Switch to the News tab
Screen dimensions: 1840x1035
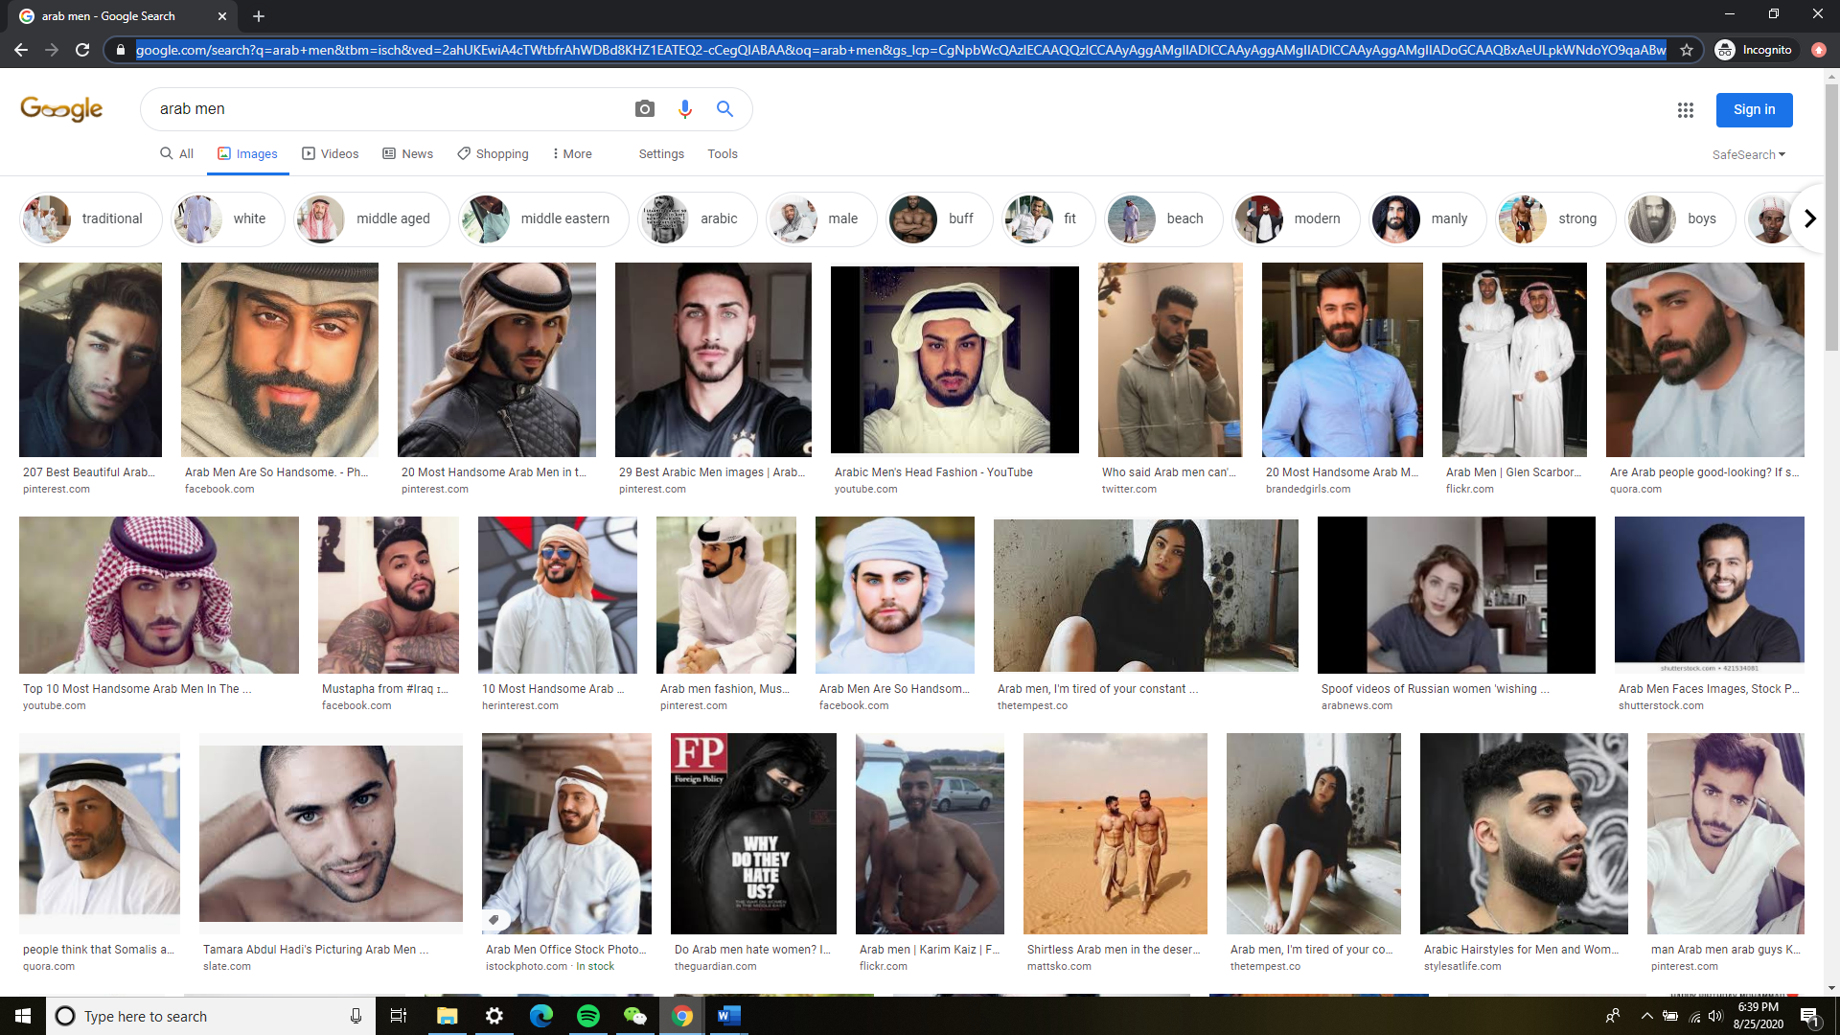pyautogui.click(x=408, y=153)
